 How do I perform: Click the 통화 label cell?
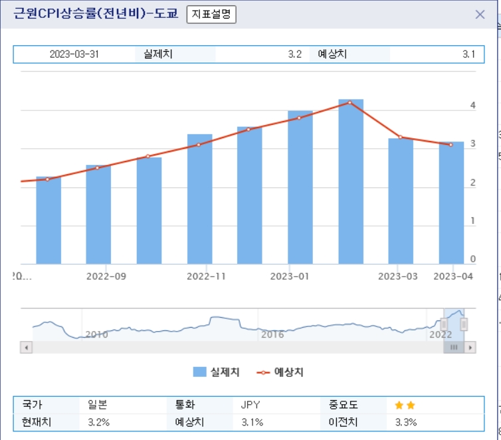[200, 405]
